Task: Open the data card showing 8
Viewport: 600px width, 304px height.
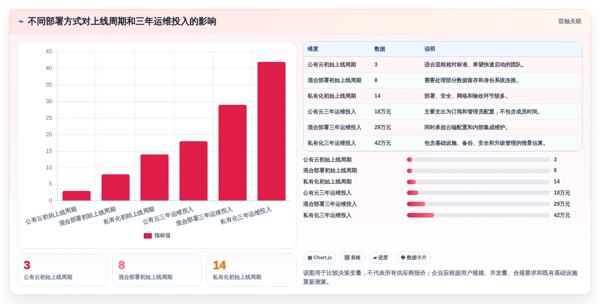Action: click(x=157, y=270)
